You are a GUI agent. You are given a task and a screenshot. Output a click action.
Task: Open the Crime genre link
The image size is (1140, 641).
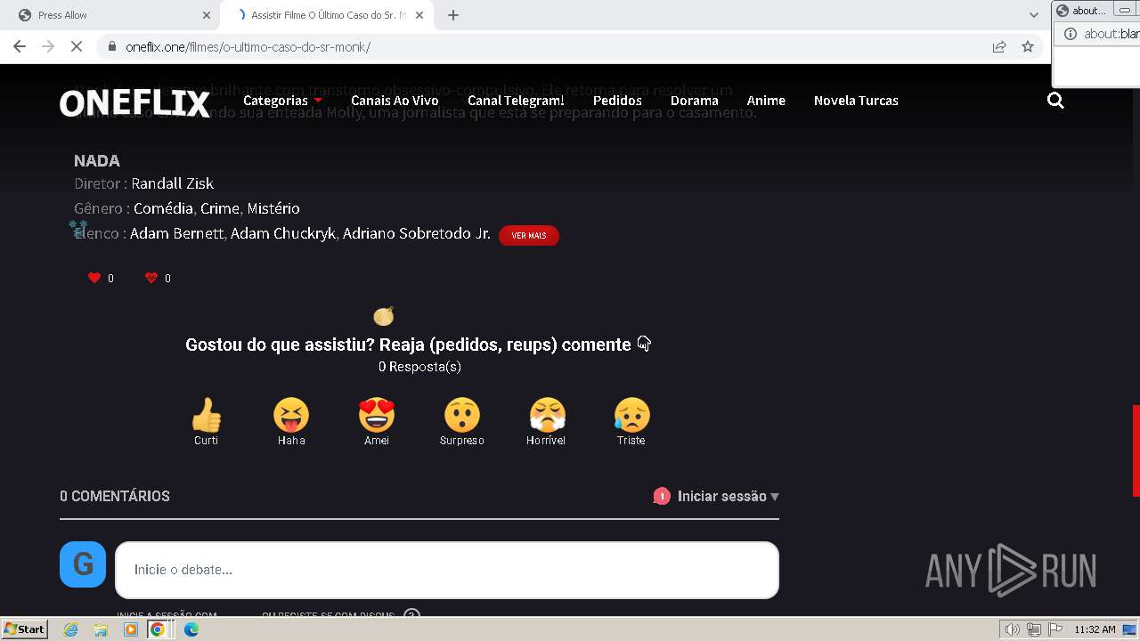[x=220, y=208]
